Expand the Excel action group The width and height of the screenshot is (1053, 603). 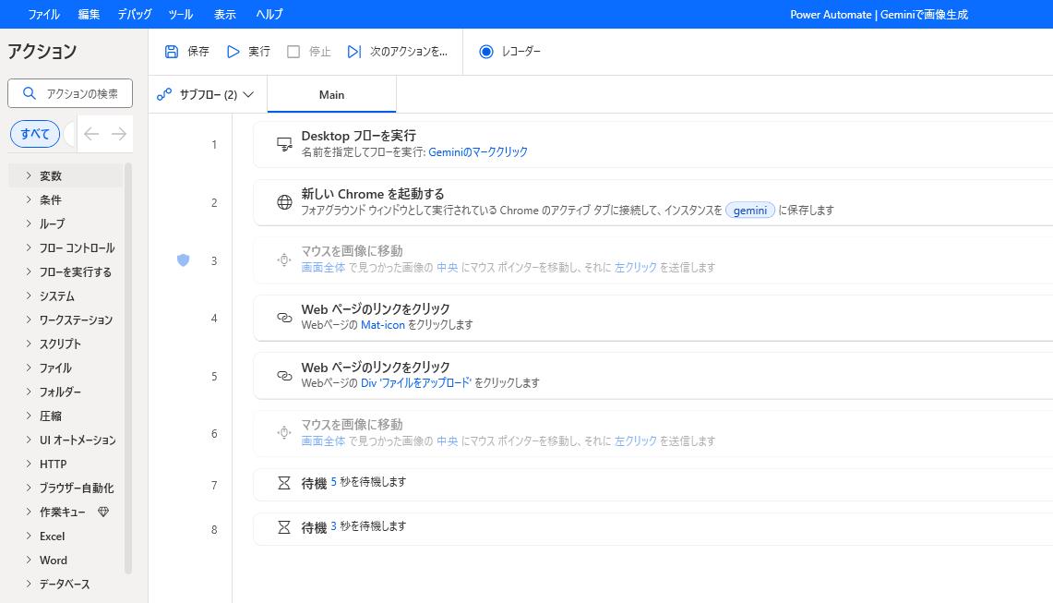click(51, 536)
